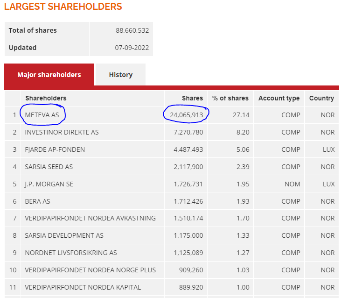This screenshot has width=348, height=298.
Task: Click the Updated label
Action: [x=22, y=48]
